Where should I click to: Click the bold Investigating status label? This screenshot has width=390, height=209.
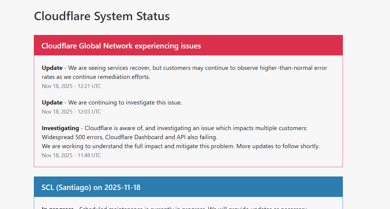click(x=60, y=128)
